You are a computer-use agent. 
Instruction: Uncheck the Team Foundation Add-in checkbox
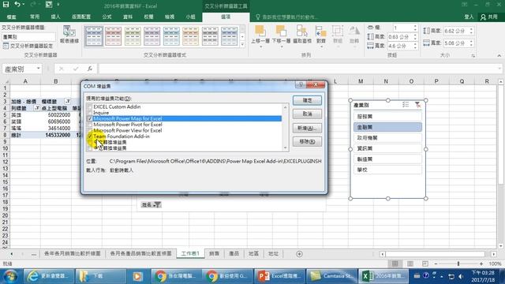coord(90,136)
